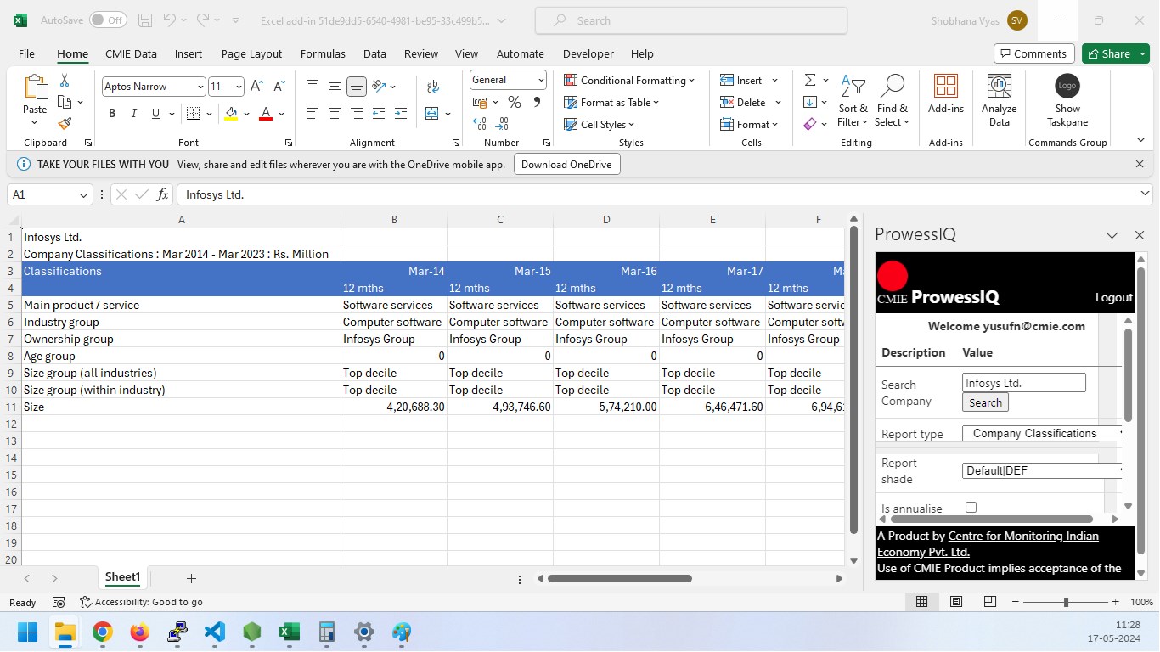Collapse the ribbon using the chevron
1160x652 pixels.
coord(1140,140)
